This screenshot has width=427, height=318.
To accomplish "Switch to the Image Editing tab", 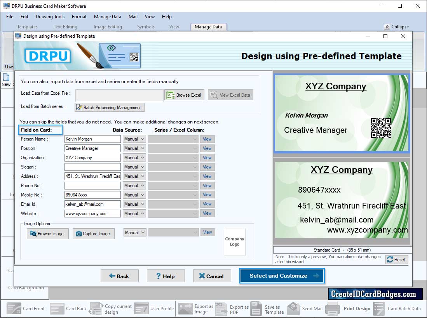I will [x=108, y=27].
